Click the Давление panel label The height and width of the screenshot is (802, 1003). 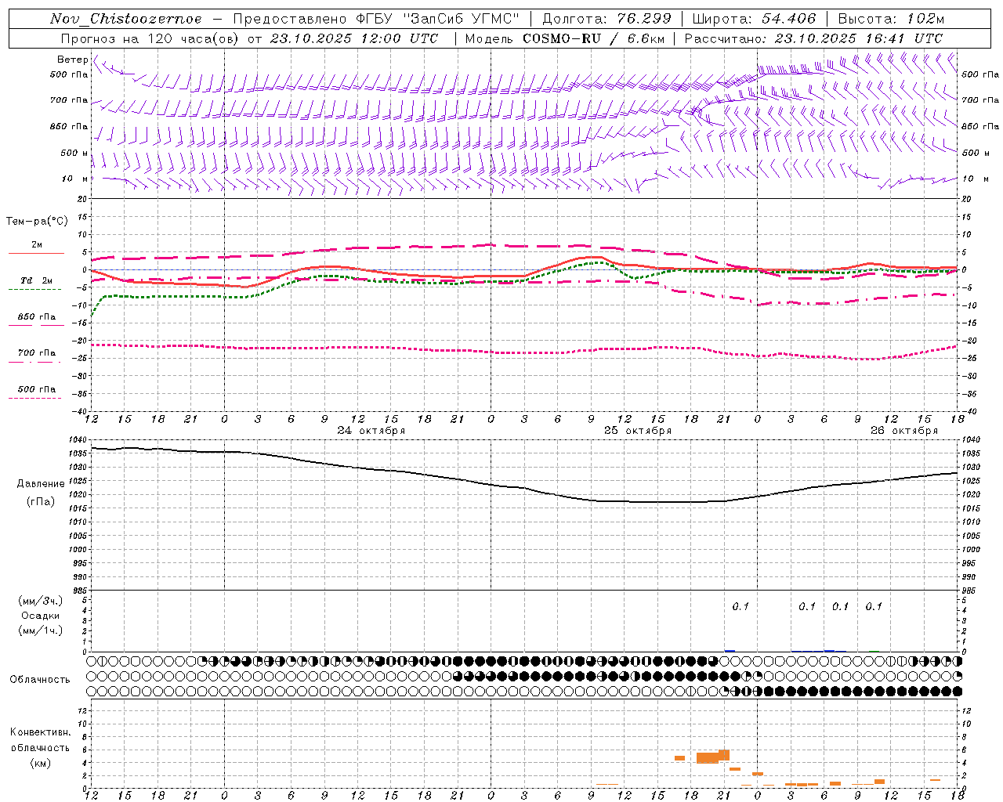pos(41,484)
